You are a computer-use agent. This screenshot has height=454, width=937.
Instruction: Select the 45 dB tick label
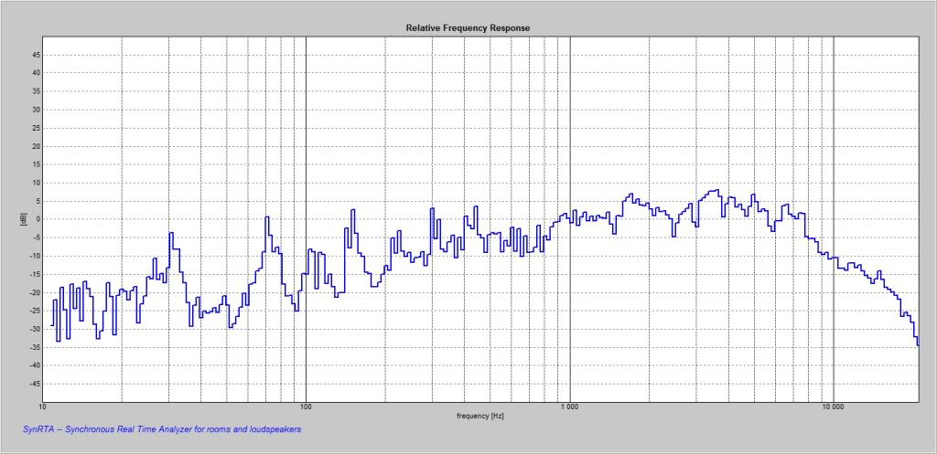coord(36,55)
